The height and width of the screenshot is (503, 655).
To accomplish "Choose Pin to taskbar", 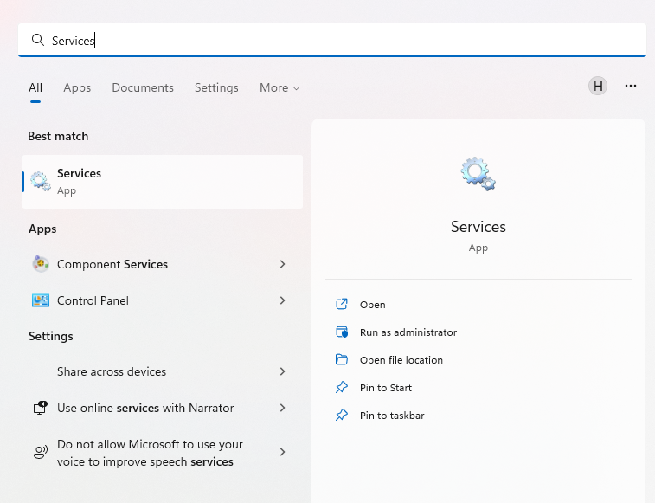I will pos(392,416).
